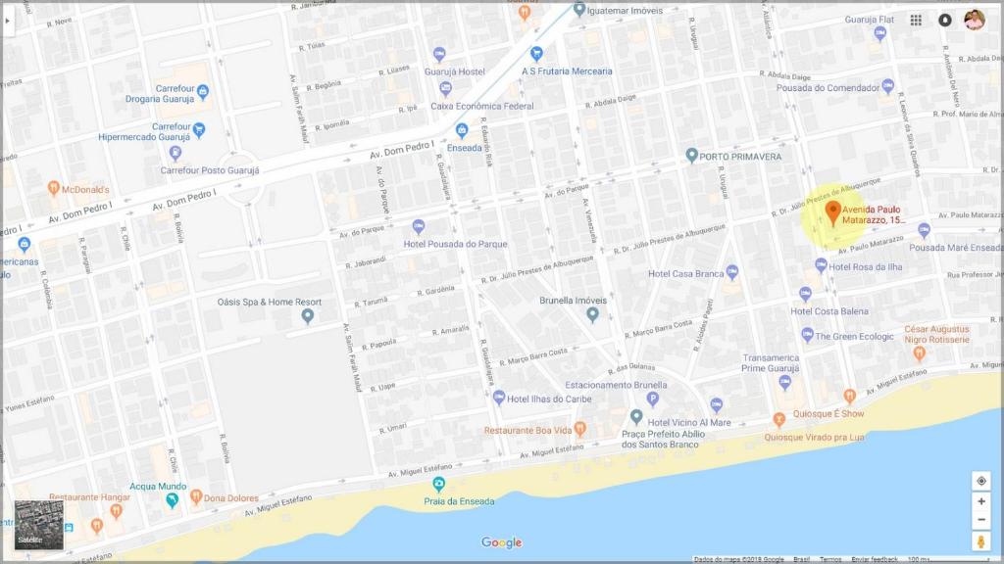Open the Google account profile picture
Image resolution: width=1004 pixels, height=564 pixels.
pos(975,20)
